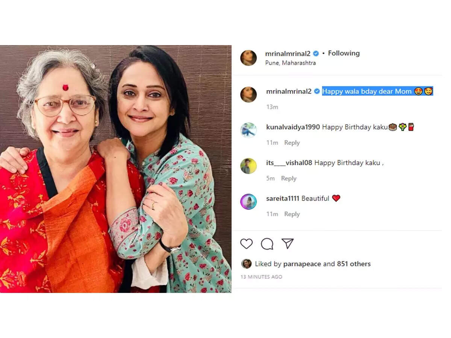
Task: Share the post with the paper plane icon
Action: click(288, 244)
